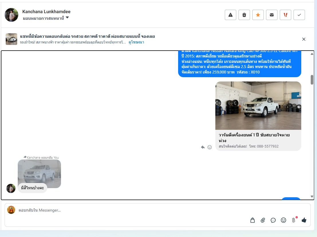Open saved replies speech bubble icon
Screen dimensions: 317x237
[x=273, y=220]
